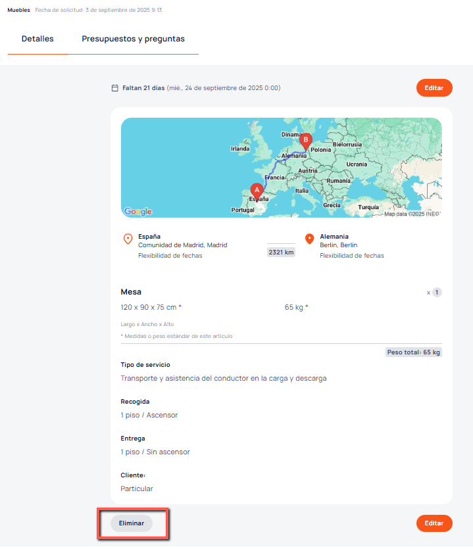Click the 2321 km distance badge
The width and height of the screenshot is (473, 549).
tap(281, 252)
